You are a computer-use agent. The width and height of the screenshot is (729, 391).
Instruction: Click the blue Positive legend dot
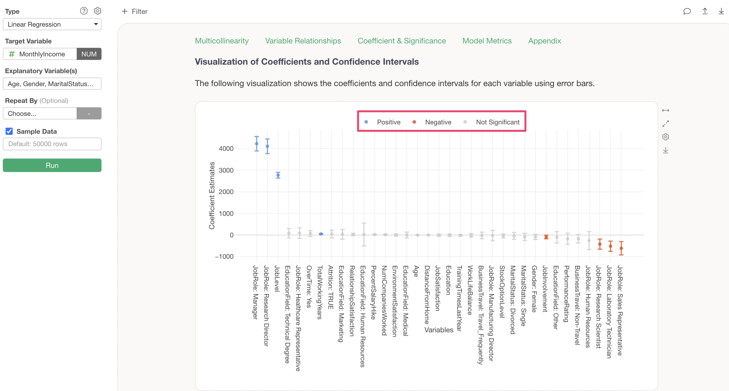[x=366, y=122]
